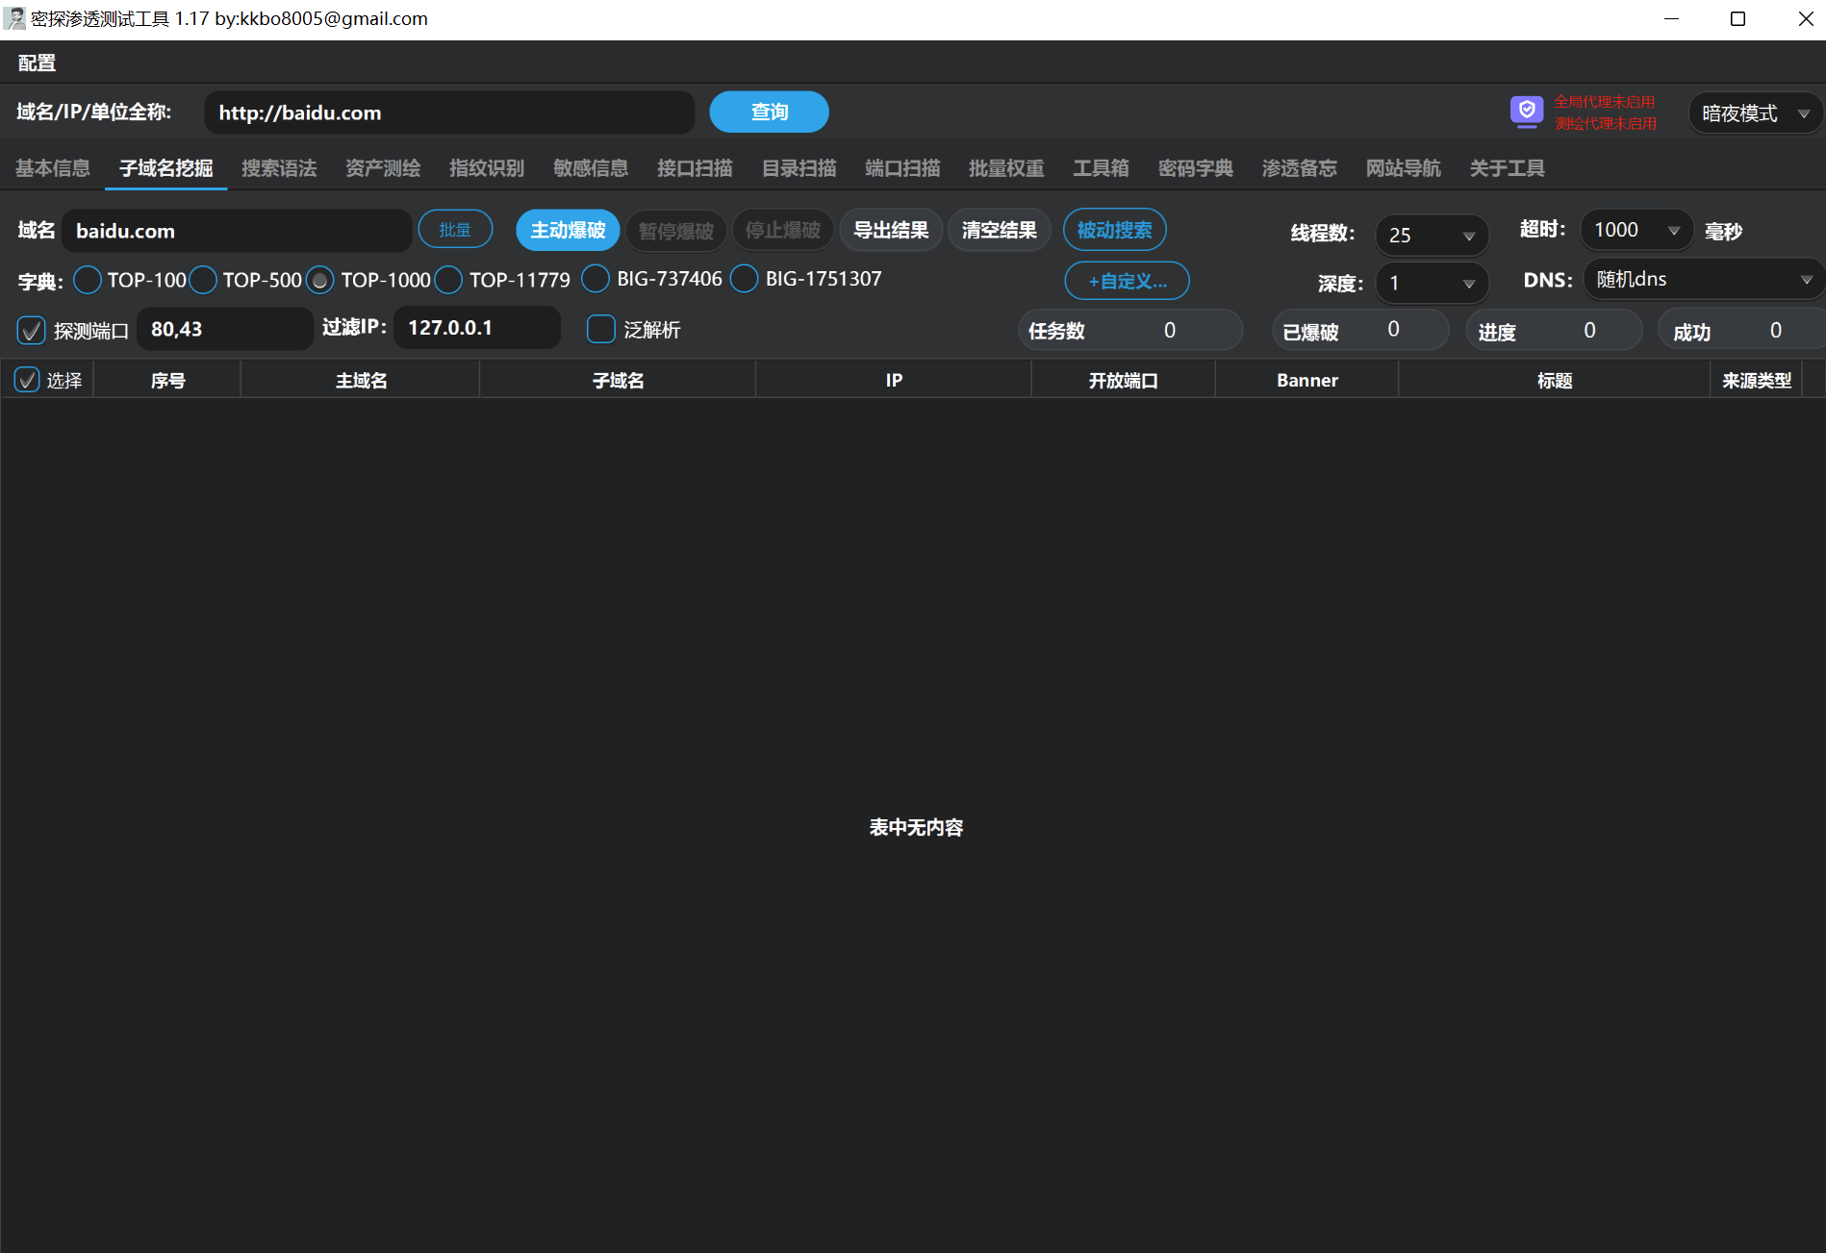The width and height of the screenshot is (1826, 1253).
Task: Click the port field showing 80,43
Action: click(x=225, y=329)
